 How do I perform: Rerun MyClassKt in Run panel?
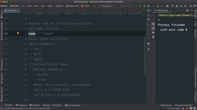(x=148, y=15)
